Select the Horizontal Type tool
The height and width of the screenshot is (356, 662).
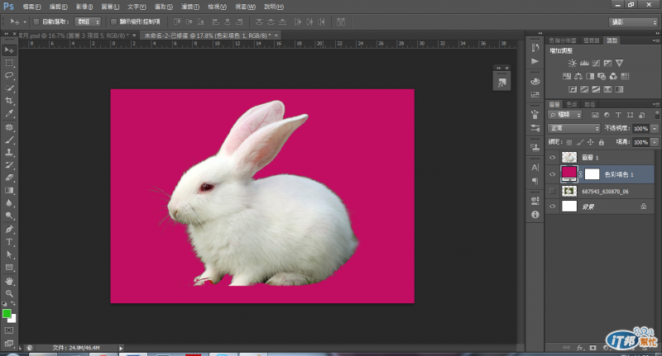pyautogui.click(x=9, y=241)
